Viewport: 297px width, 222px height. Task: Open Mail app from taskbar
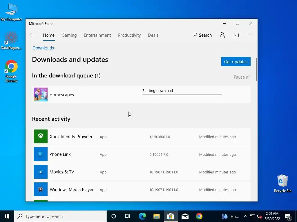coord(185,216)
